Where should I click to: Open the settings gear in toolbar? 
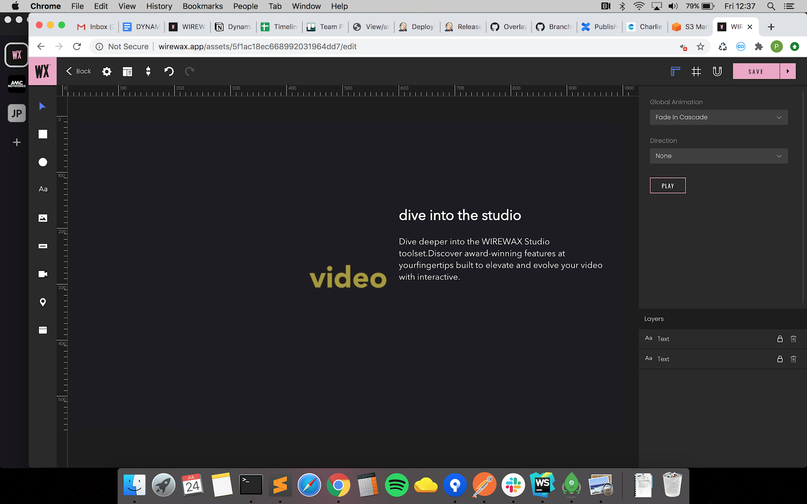tap(106, 72)
